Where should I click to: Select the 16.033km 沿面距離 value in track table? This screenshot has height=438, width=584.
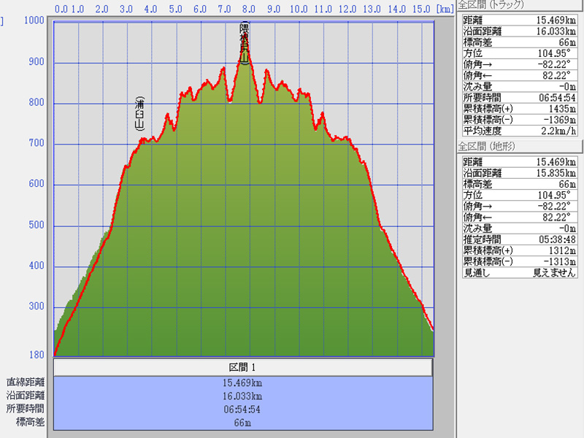556,31
